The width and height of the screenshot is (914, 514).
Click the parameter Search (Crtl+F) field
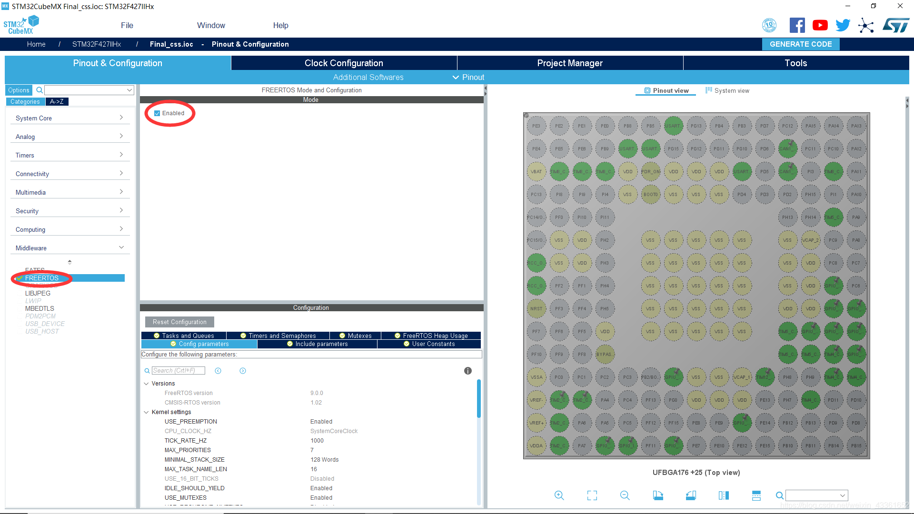coord(178,371)
